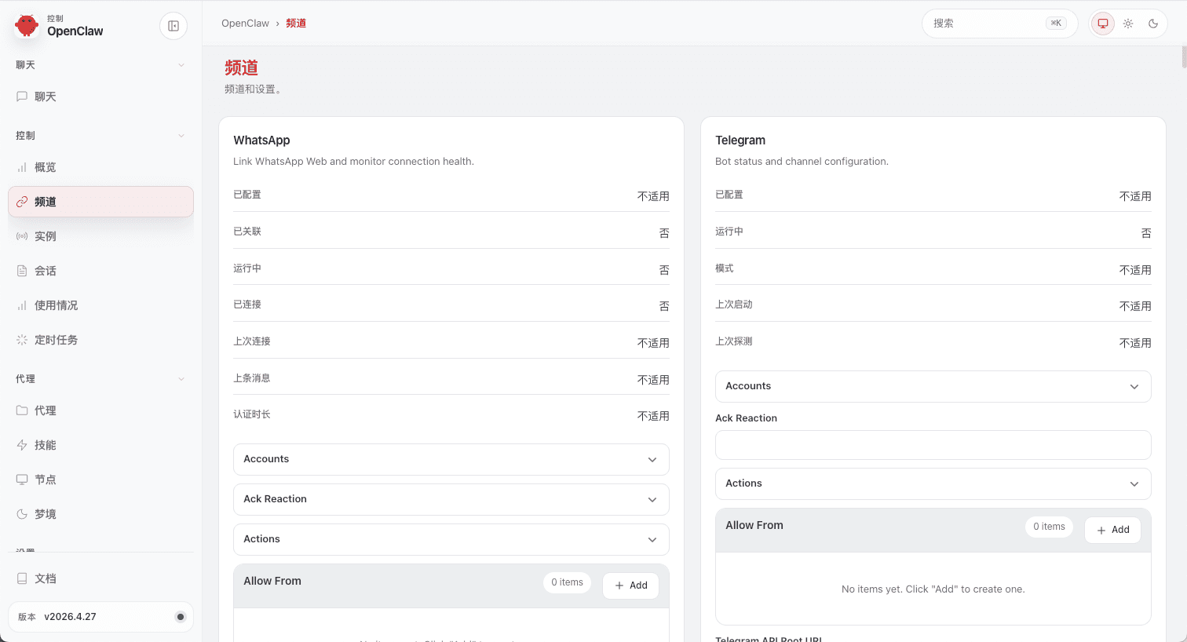1187x642 pixels.
Task: Collapse the 控制 sidebar section chevron
Action: pyautogui.click(x=181, y=136)
